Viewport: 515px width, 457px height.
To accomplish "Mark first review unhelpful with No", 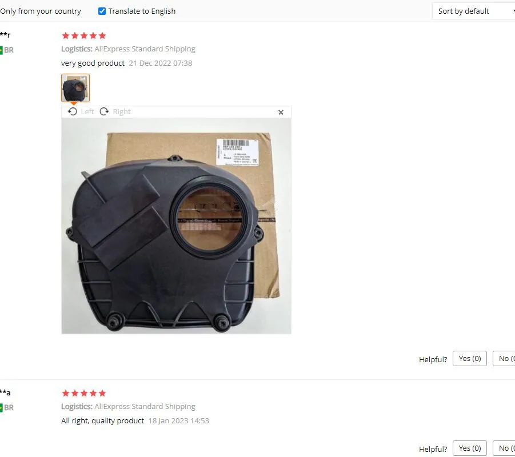I will (x=504, y=359).
